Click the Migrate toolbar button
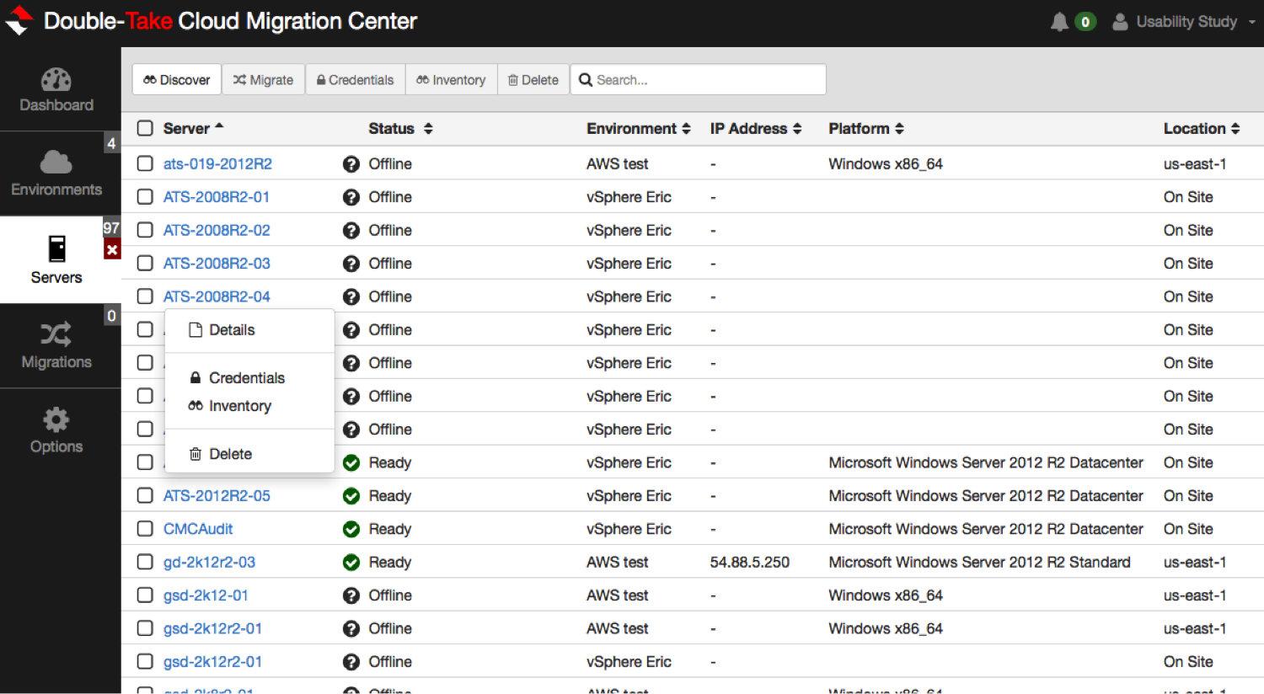Screen dimensions: 1264x694 point(263,80)
